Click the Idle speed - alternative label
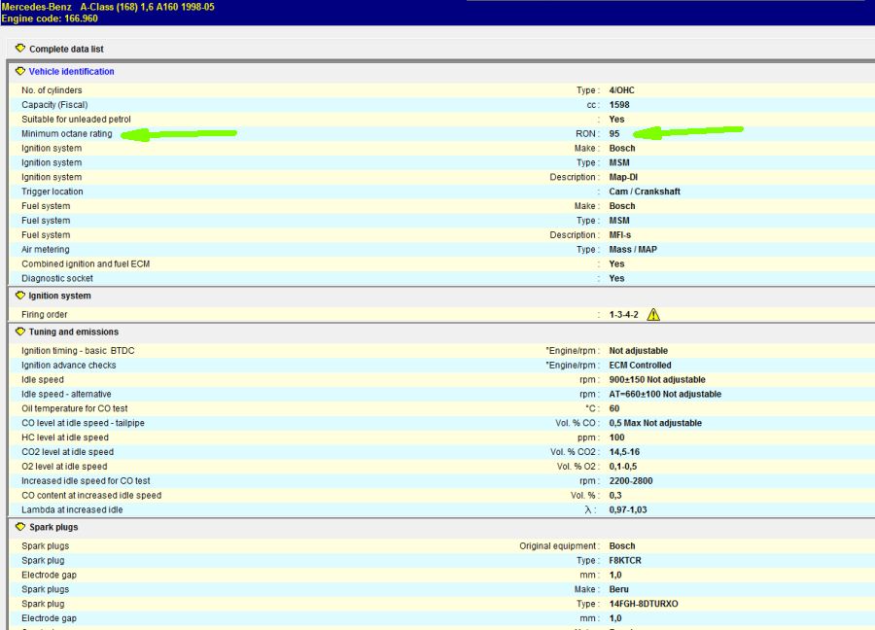Image resolution: width=875 pixels, height=630 pixels. [66, 395]
